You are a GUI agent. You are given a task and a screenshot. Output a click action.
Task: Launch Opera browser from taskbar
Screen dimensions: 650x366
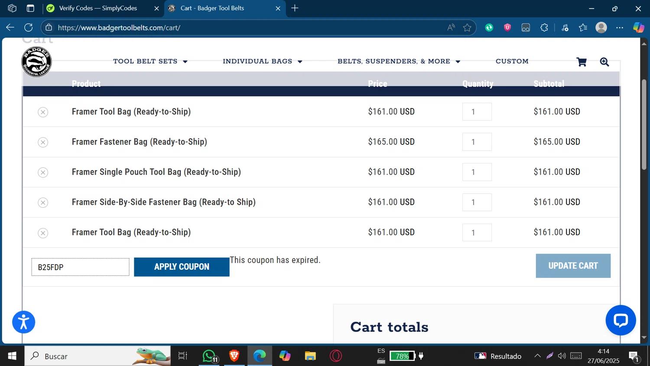[x=336, y=356]
